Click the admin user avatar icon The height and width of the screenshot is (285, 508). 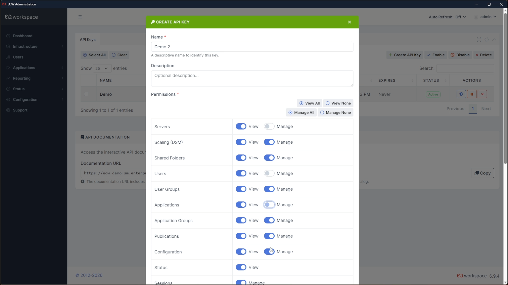476,17
